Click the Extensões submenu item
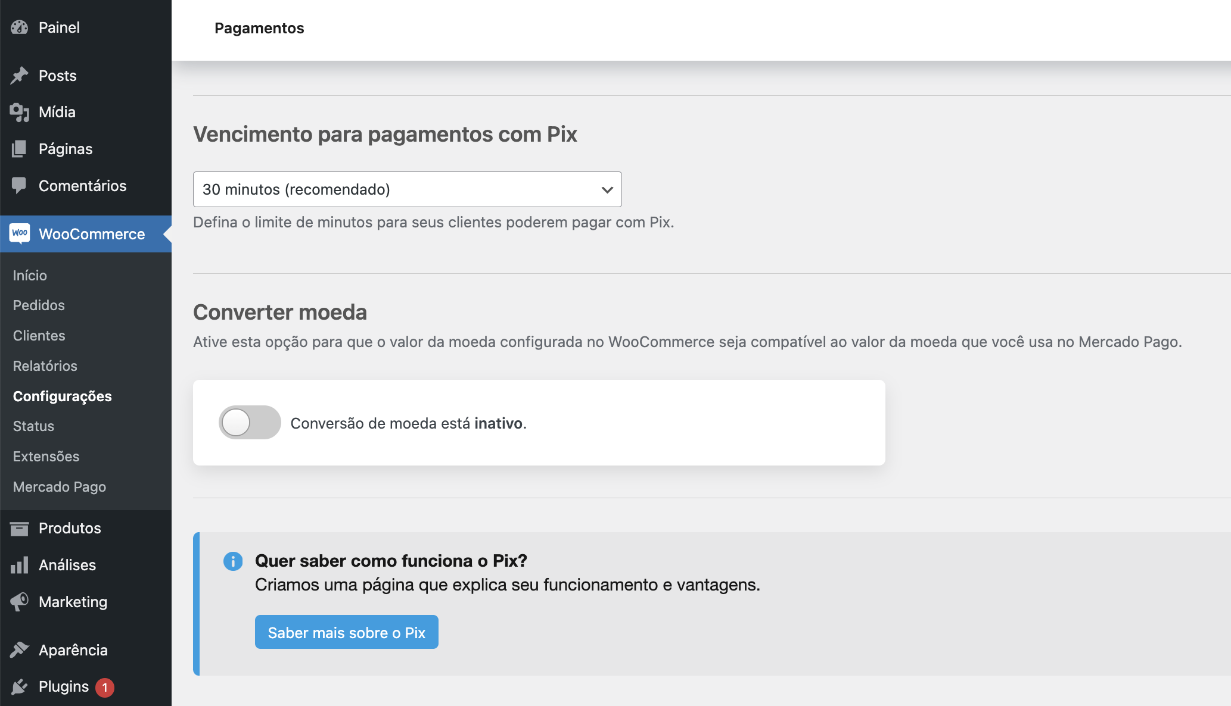 tap(46, 456)
